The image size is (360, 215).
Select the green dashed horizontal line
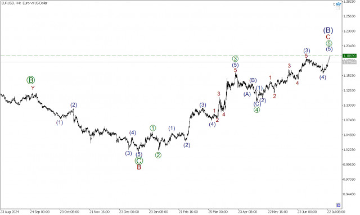[x=171, y=56]
